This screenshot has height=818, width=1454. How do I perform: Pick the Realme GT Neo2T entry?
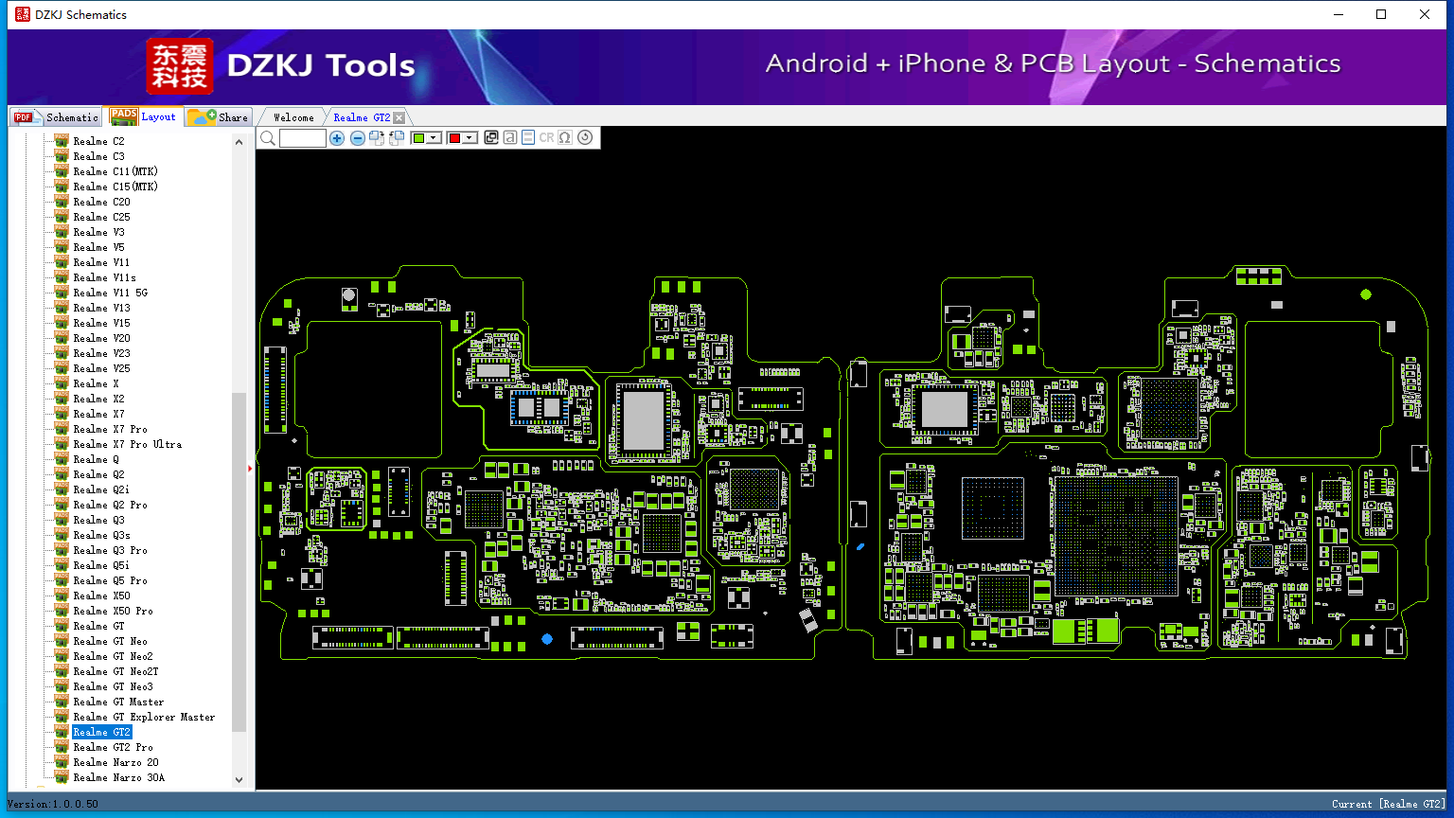click(x=116, y=671)
